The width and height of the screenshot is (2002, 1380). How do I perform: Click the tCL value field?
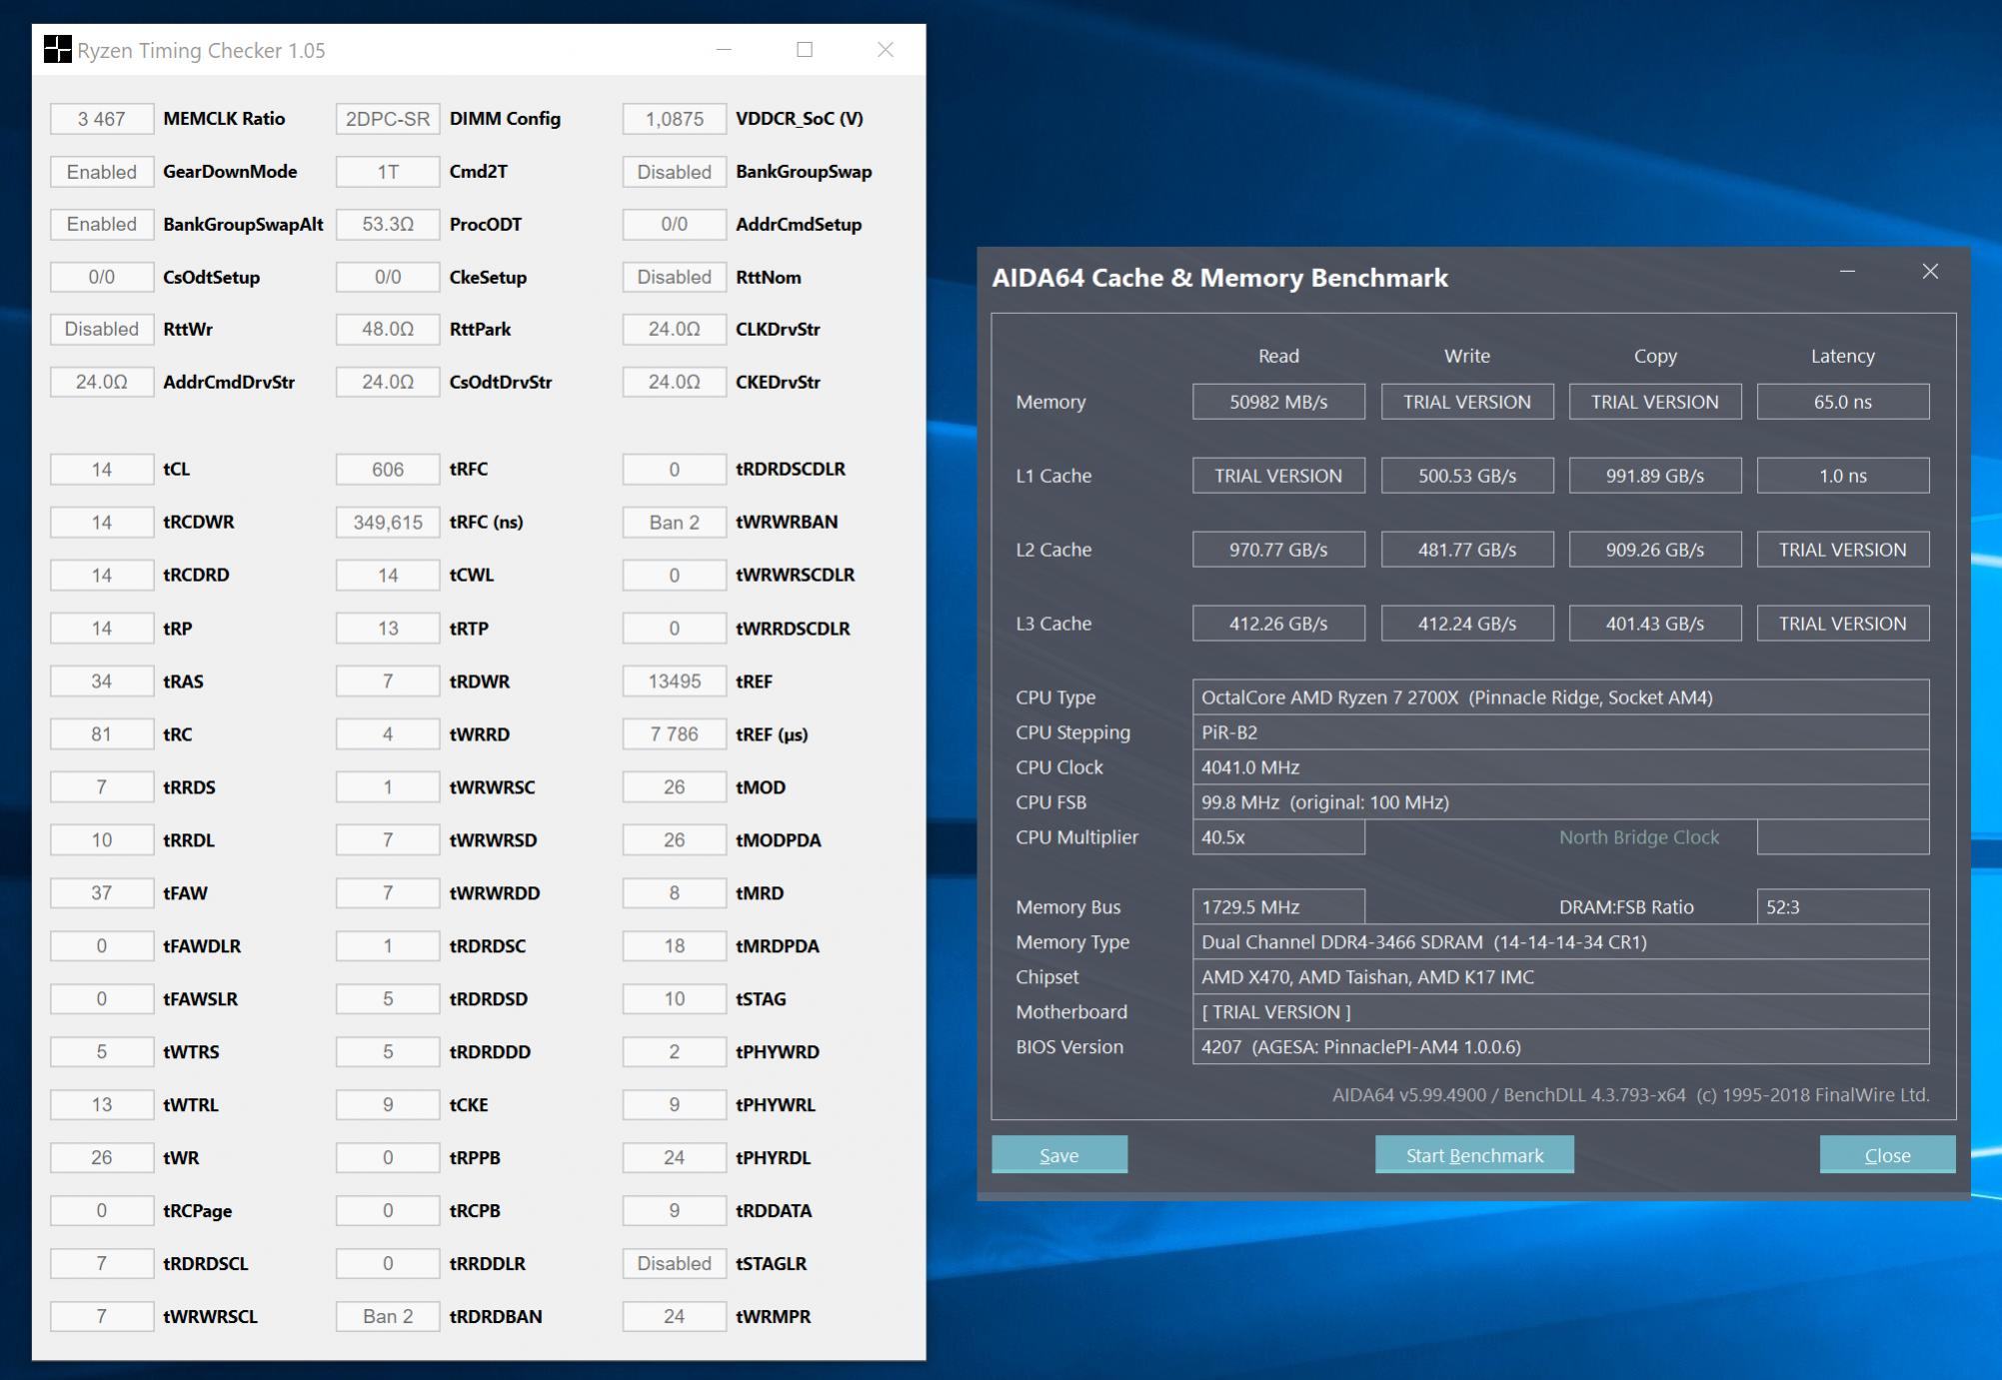point(102,470)
